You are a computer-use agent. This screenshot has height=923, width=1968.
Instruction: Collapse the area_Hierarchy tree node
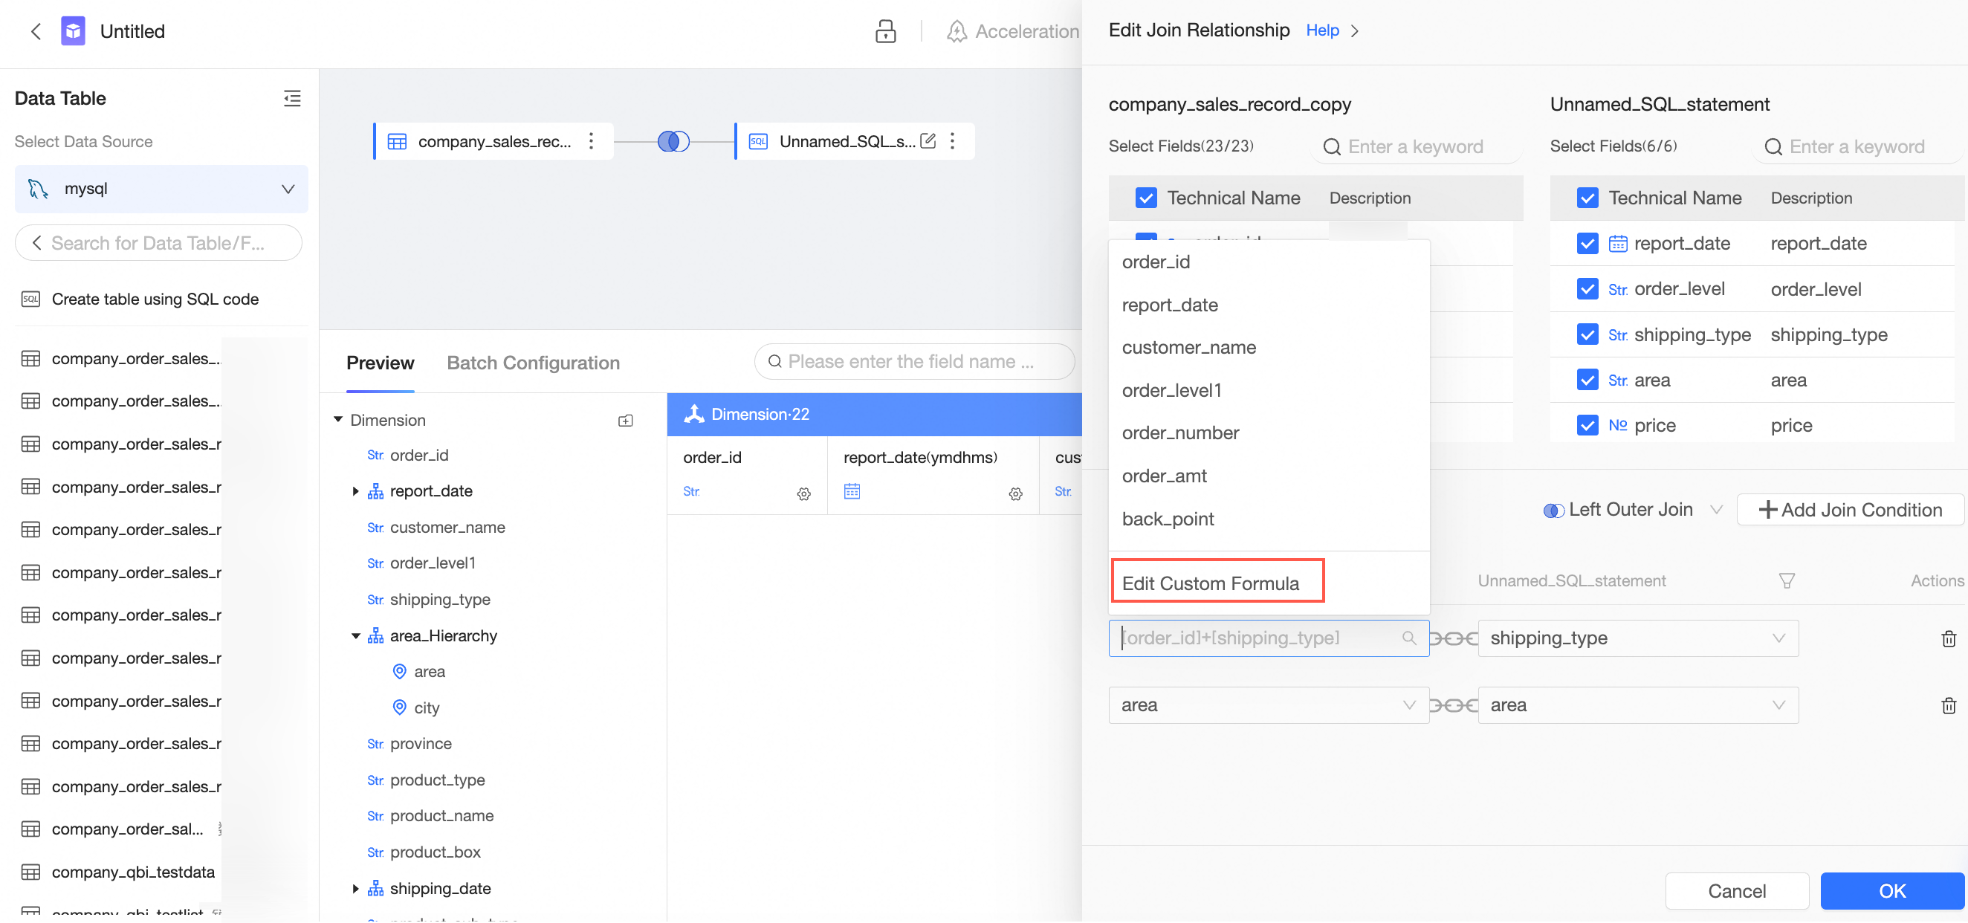pyautogui.click(x=355, y=635)
